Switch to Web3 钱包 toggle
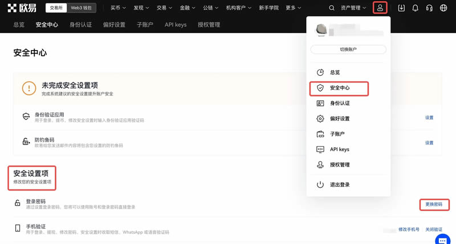The width and height of the screenshot is (456, 244). pyautogui.click(x=80, y=8)
